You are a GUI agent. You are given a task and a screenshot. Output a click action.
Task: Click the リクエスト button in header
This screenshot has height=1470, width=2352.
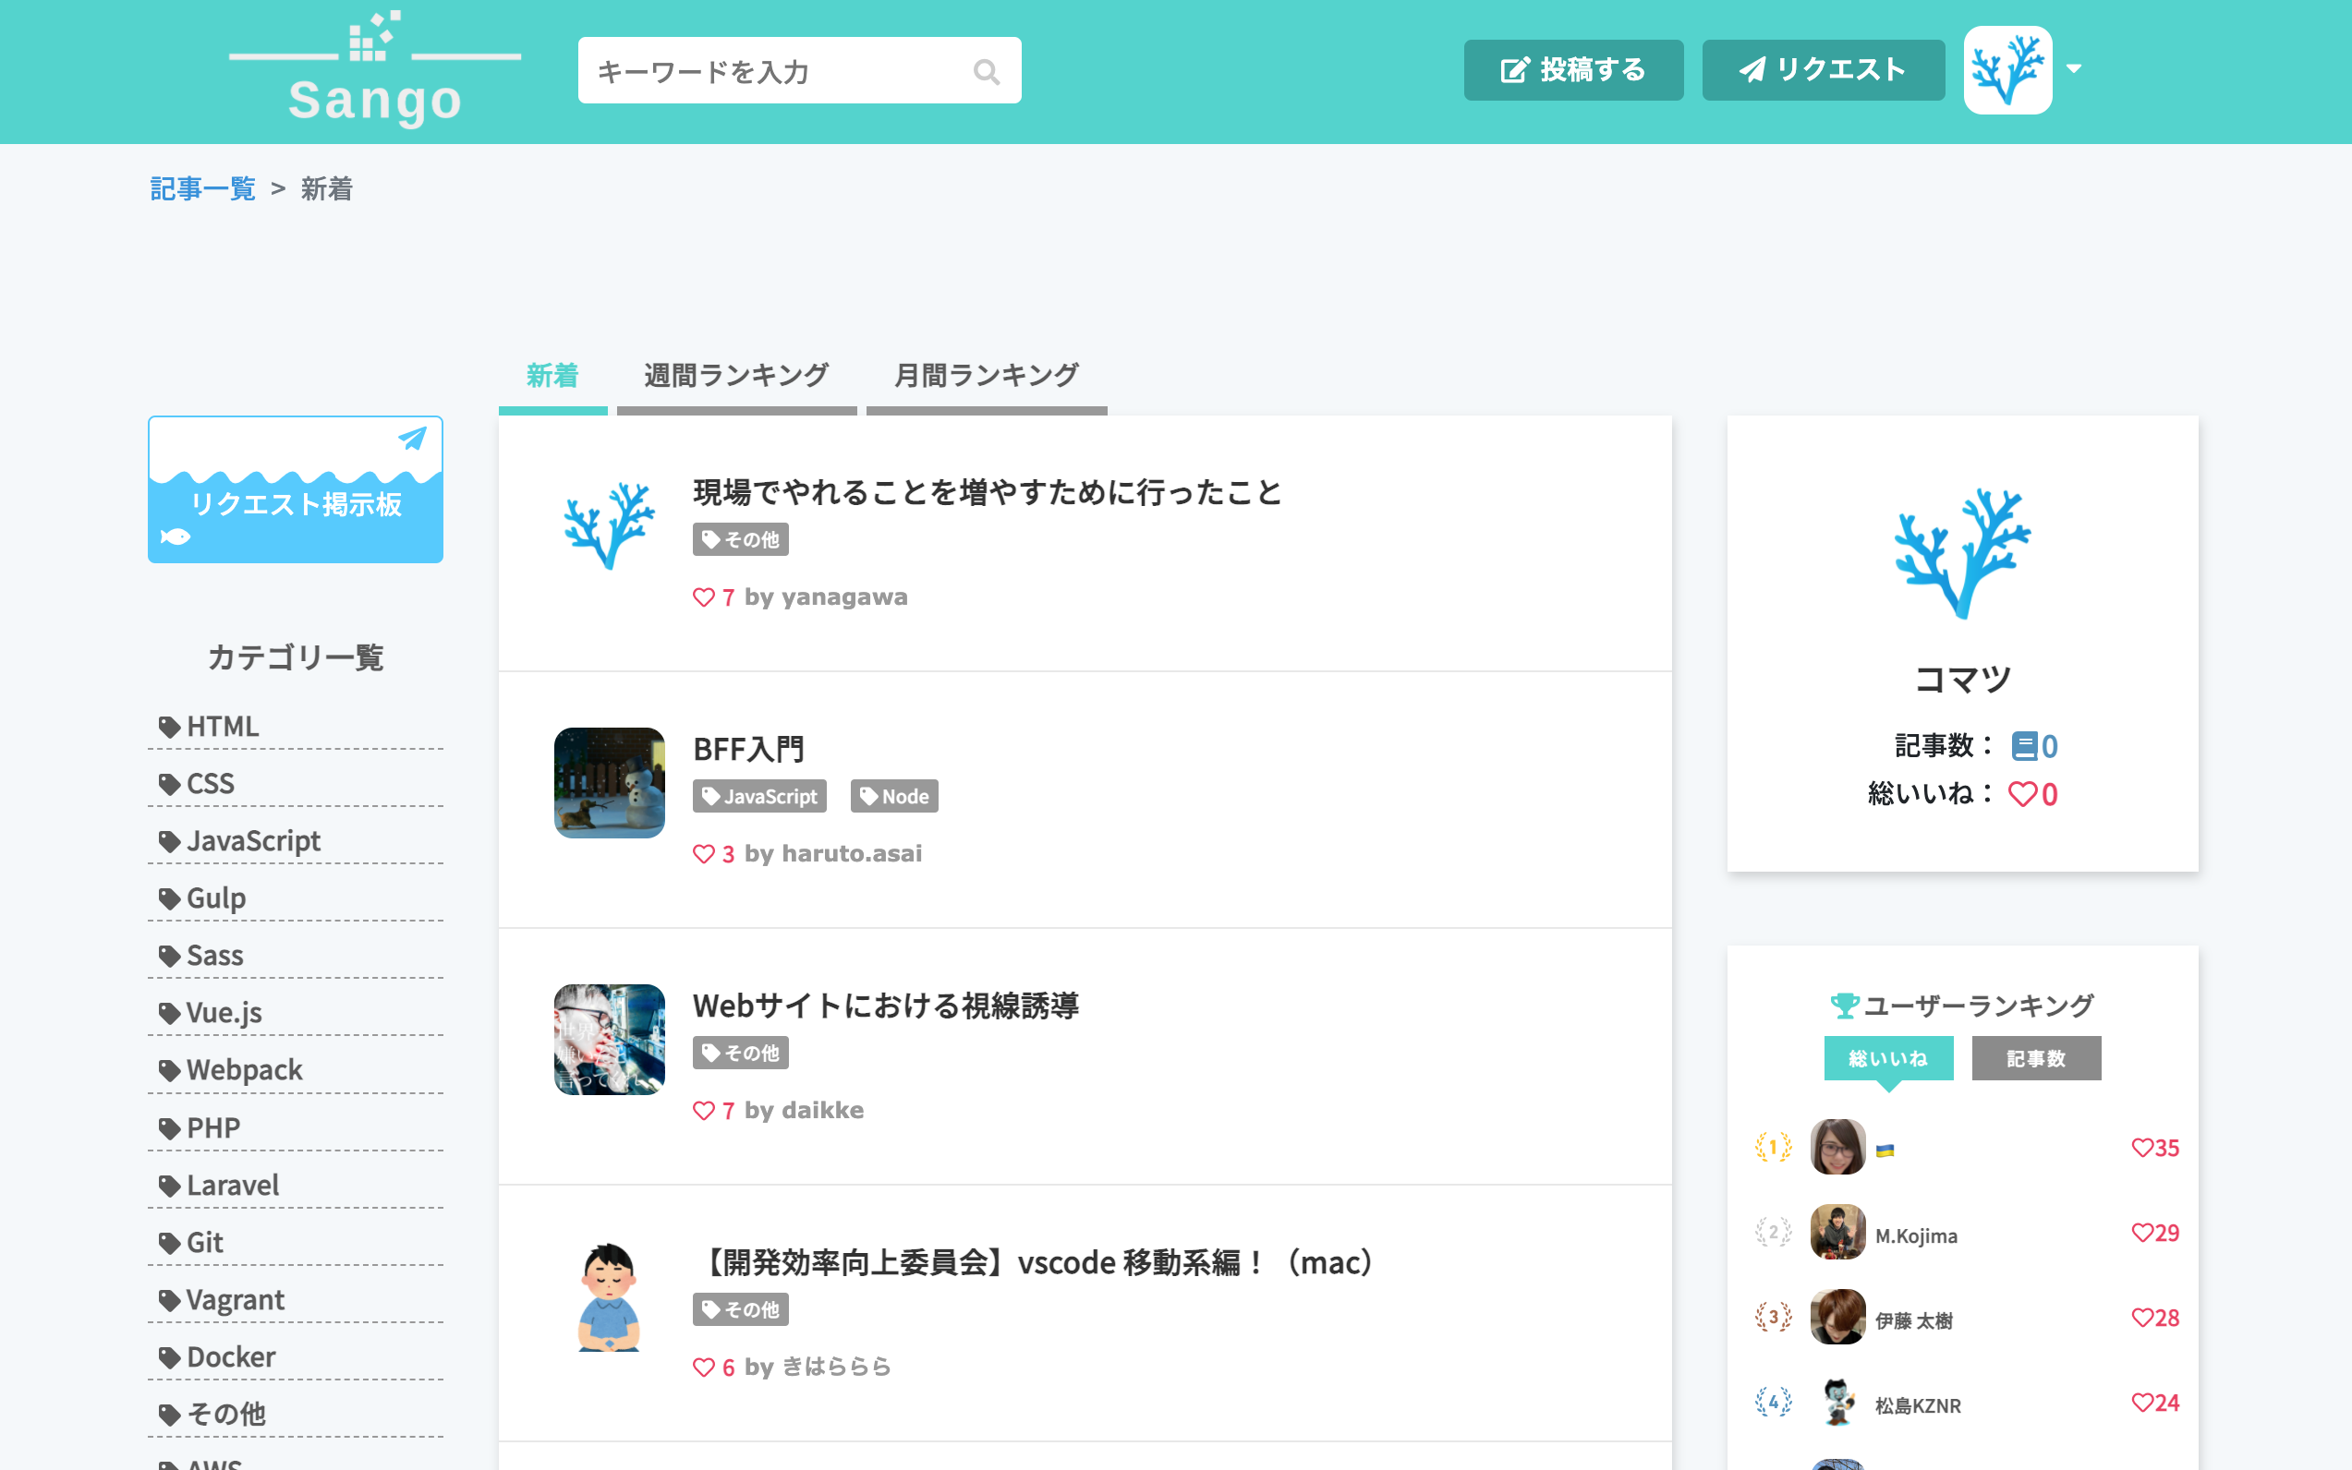(x=1823, y=70)
